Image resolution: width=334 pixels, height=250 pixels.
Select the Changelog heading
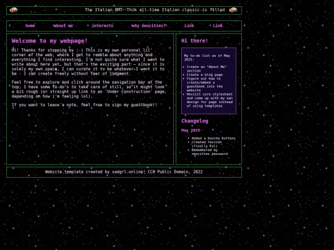coord(195,121)
